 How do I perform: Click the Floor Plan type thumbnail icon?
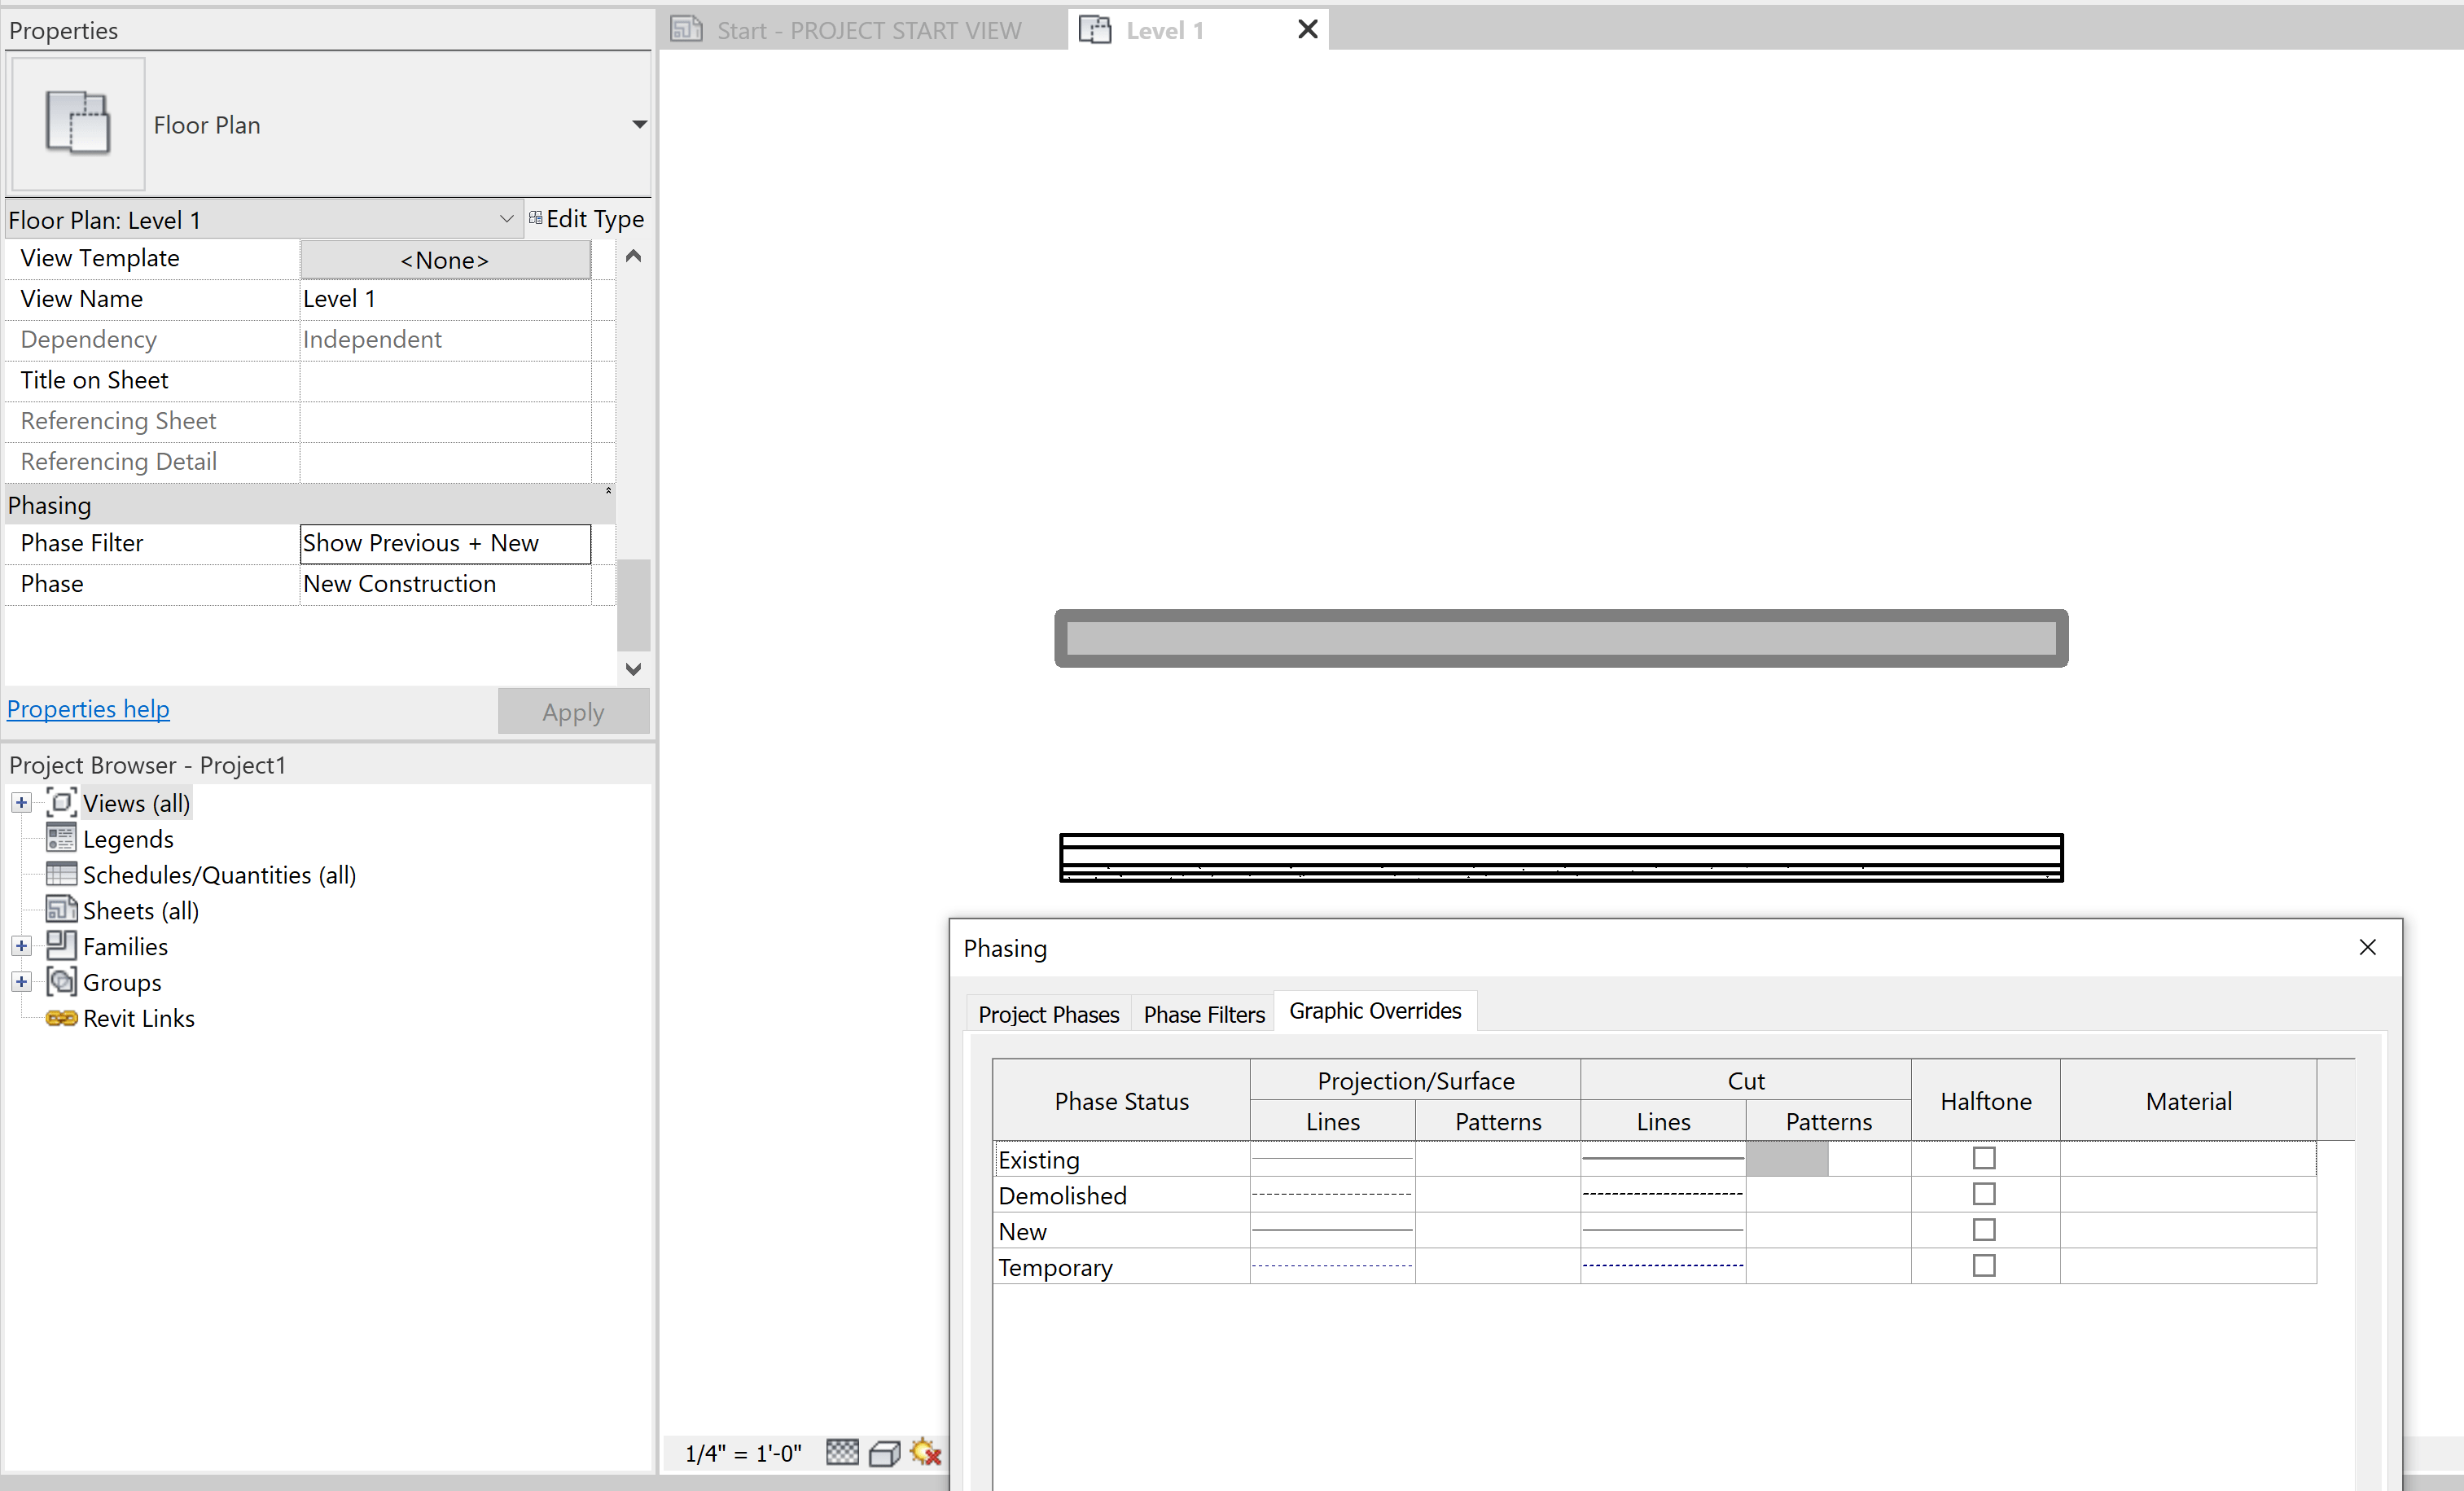78,124
